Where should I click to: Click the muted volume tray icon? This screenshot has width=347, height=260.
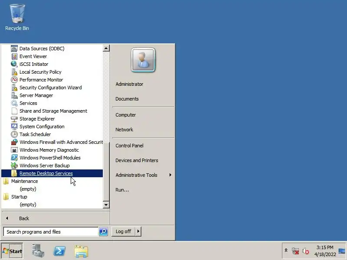pyautogui.click(x=306, y=251)
